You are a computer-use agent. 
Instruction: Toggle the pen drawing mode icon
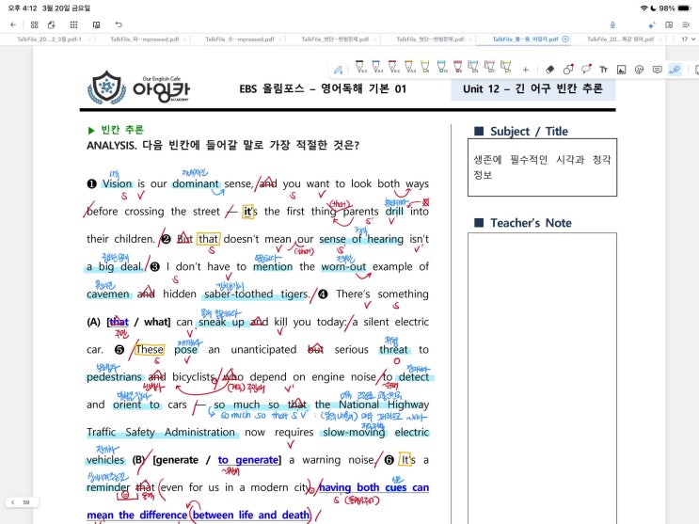coord(338,70)
